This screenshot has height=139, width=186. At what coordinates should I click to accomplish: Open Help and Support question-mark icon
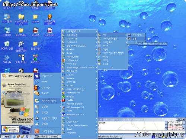click(37, 118)
